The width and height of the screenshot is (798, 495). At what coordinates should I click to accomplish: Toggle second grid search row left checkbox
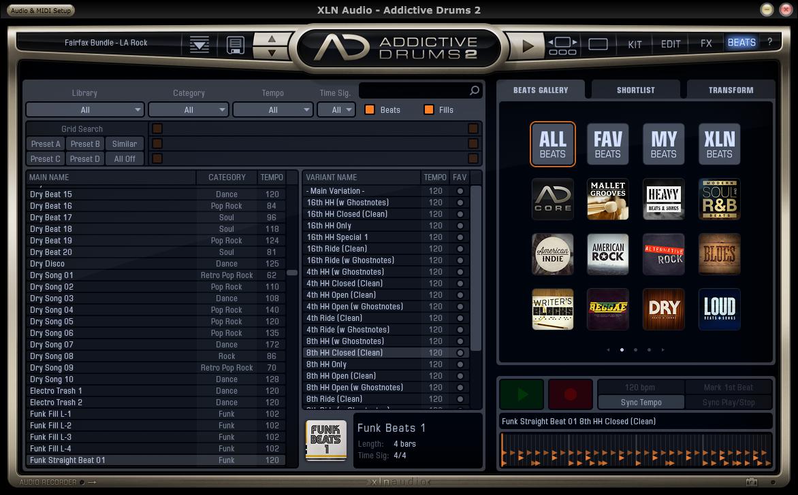(157, 144)
